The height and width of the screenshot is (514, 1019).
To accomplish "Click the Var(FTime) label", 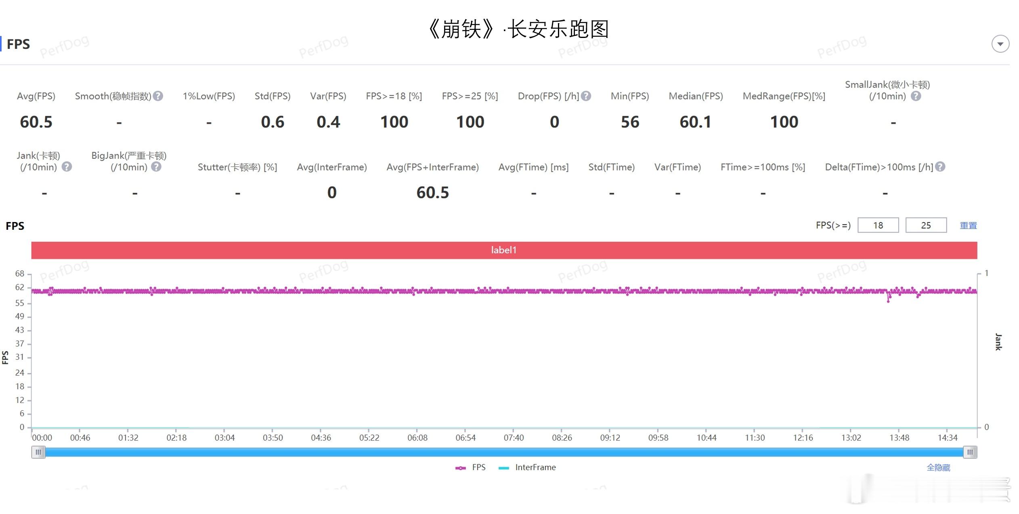I will 677,167.
